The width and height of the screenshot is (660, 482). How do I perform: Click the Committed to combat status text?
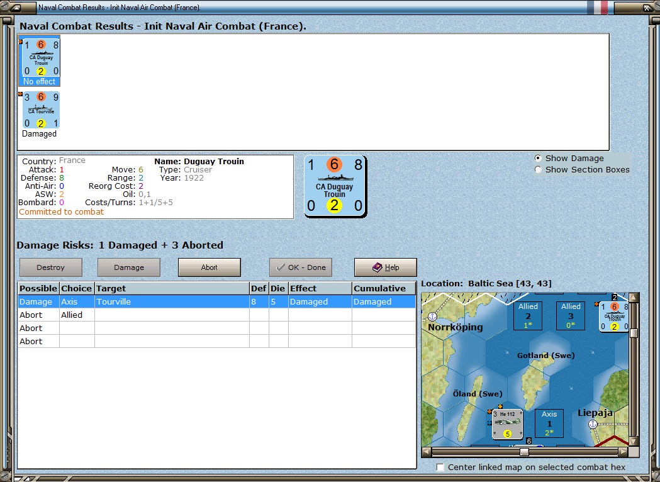pyautogui.click(x=62, y=212)
